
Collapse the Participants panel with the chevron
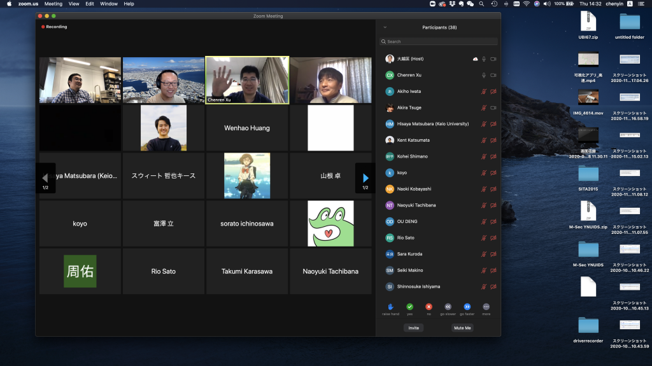[385, 27]
